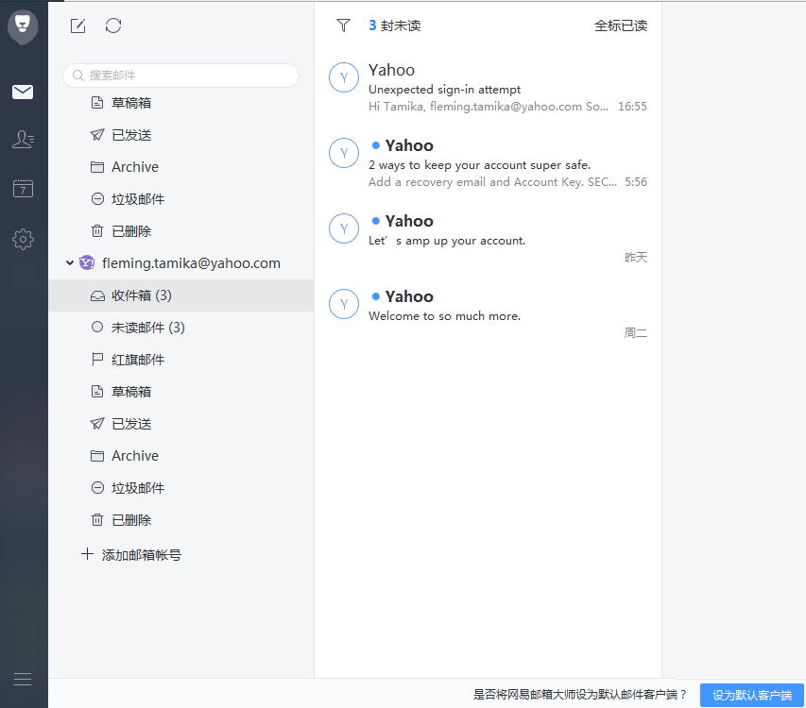Image resolution: width=806 pixels, height=708 pixels.
Task: Open the calendar icon in sidebar
Action: tap(24, 189)
